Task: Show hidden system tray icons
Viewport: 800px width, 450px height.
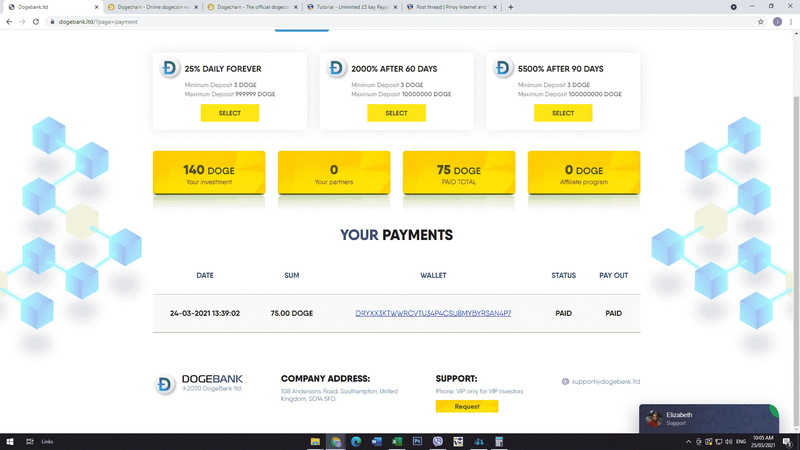Action: coord(689,442)
